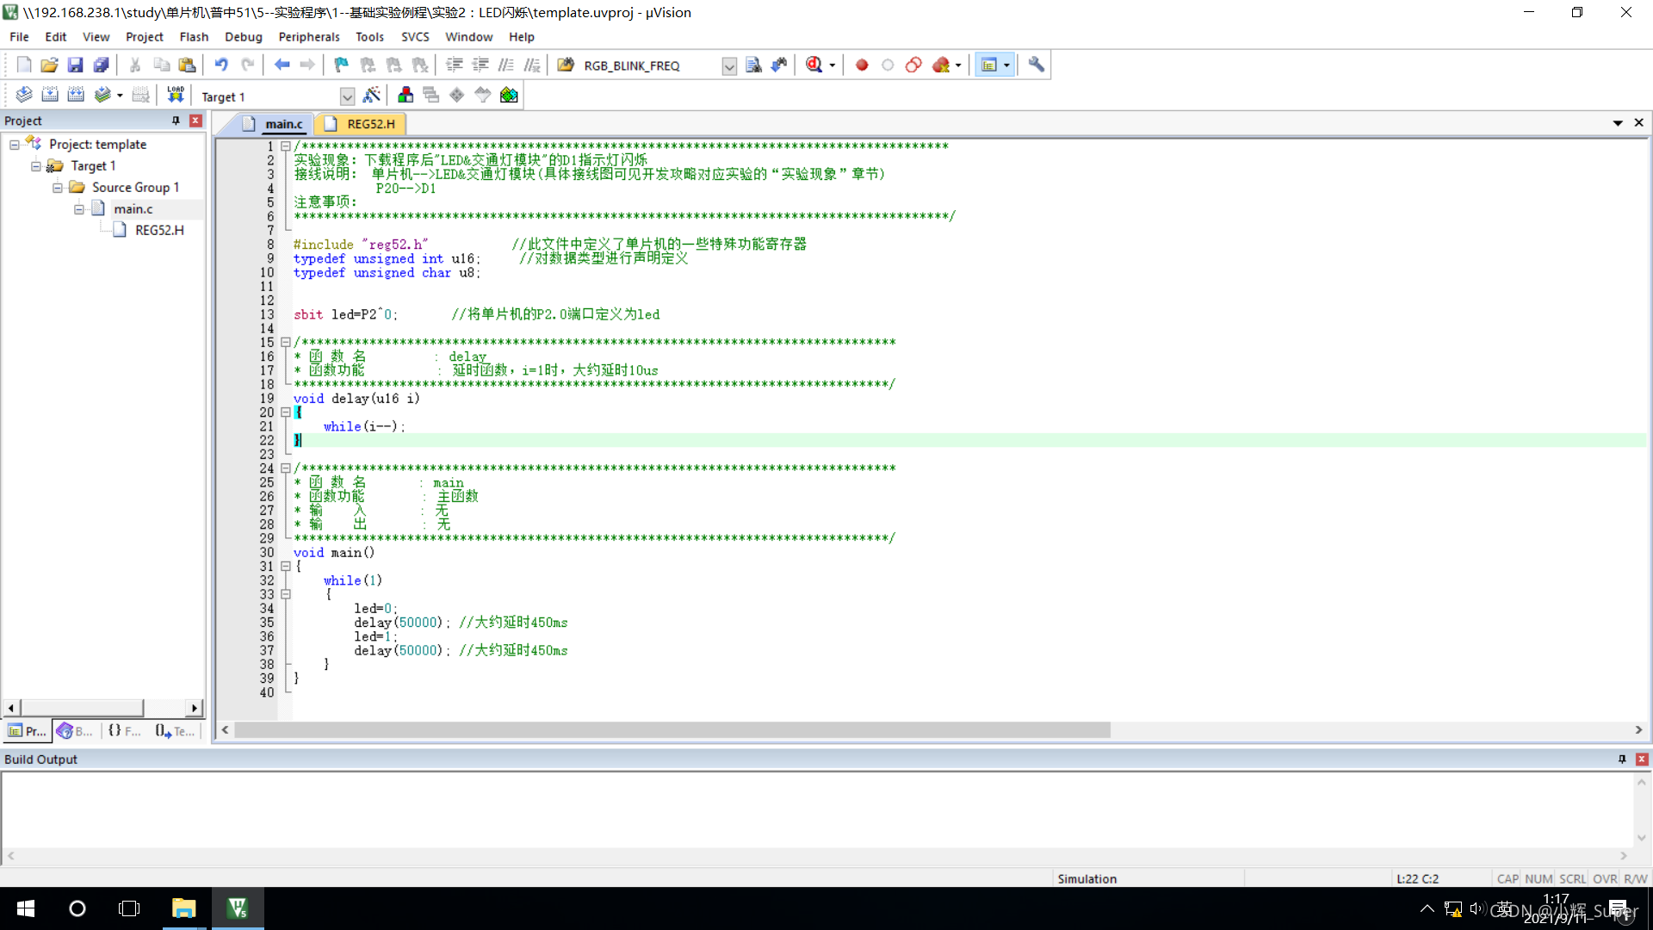Open the Target 1 dropdown
Viewport: 1653px width, 930px height.
tap(347, 96)
